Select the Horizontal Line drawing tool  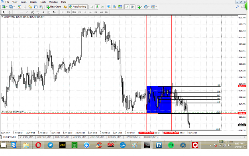pyautogui.click(x=22, y=12)
